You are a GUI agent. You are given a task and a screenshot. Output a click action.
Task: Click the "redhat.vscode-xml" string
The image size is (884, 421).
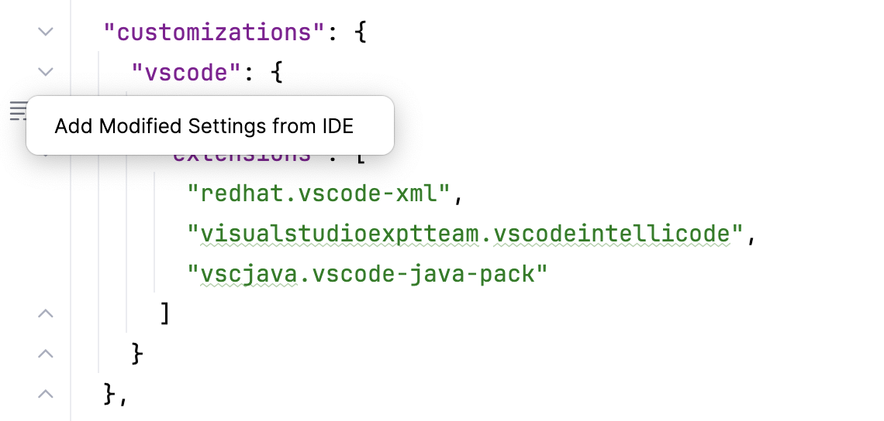(319, 193)
